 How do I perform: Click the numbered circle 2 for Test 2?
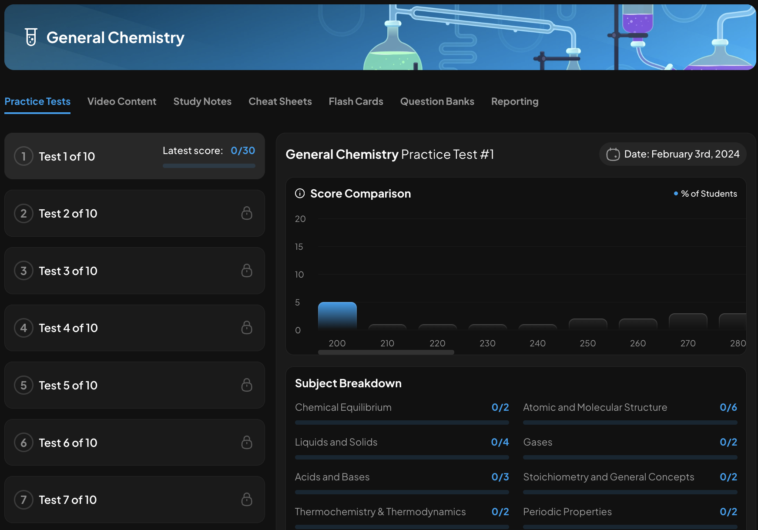click(23, 214)
